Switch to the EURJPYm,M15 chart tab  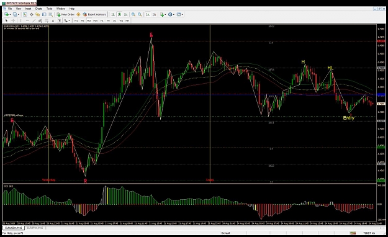tap(35, 228)
